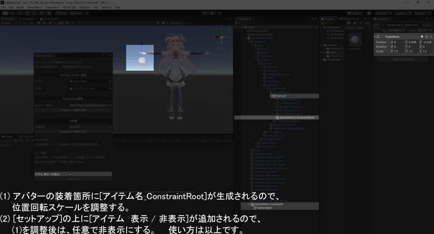Image resolution: width=434 pixels, height=234 pixels.
Task: Open scene camera settings icon
Action: coord(163,23)
